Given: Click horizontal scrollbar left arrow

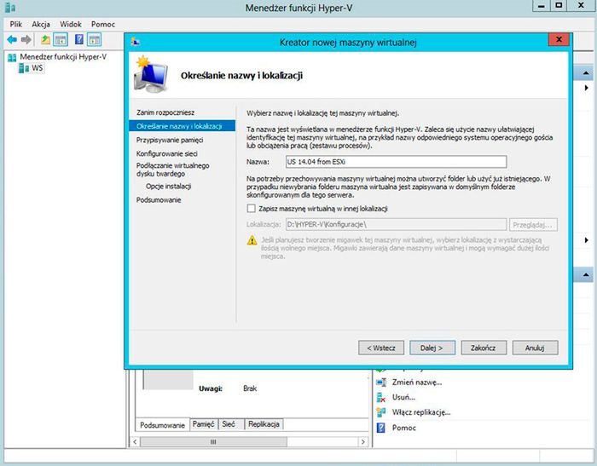Looking at the screenshot, I should (135, 441).
